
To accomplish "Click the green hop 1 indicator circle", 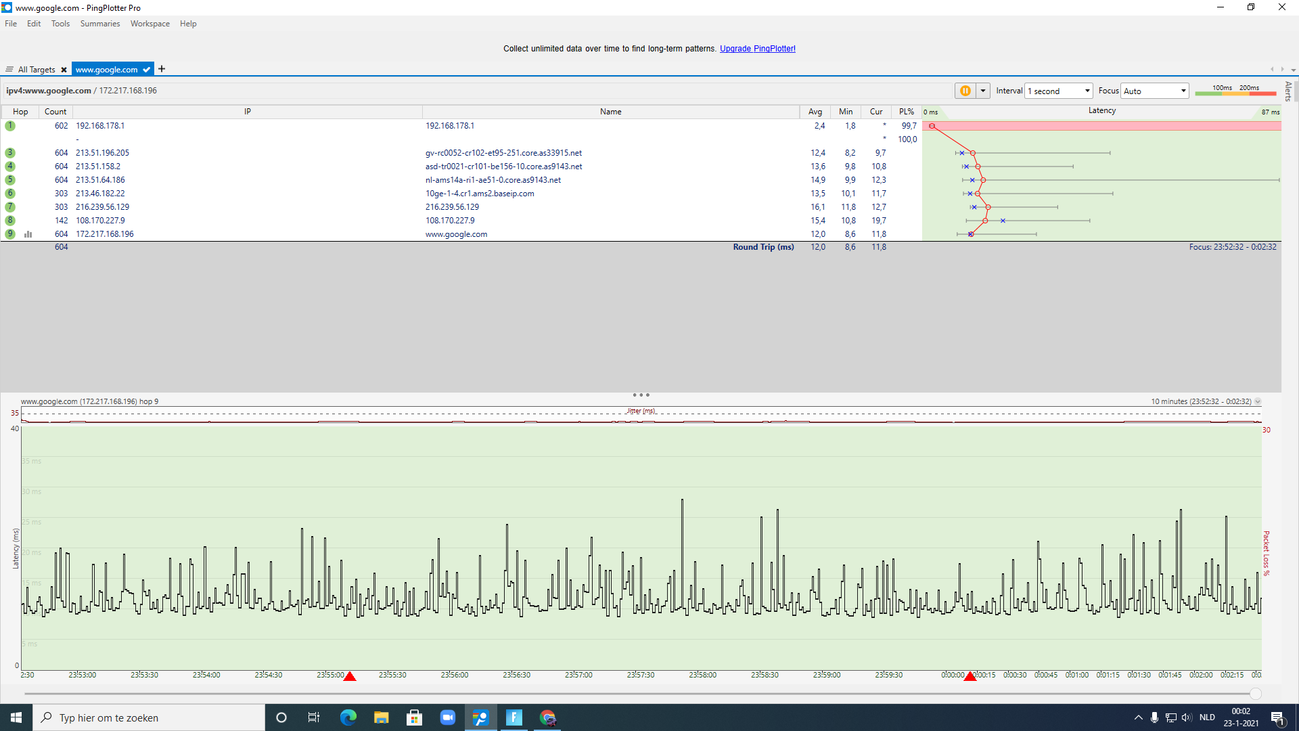I will [x=10, y=126].
